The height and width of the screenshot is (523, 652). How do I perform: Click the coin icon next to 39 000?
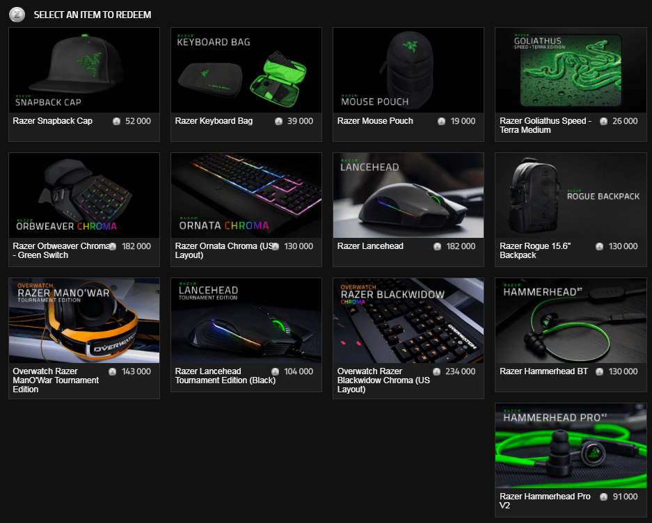(x=278, y=121)
